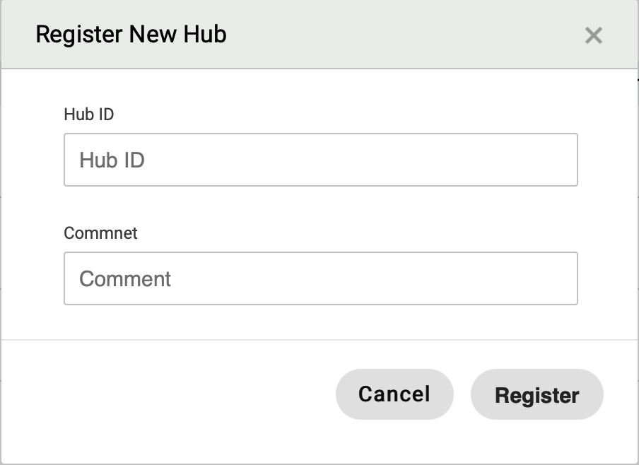Click the X icon in dialog header
Viewport: 639px width, 465px height.
click(x=593, y=35)
